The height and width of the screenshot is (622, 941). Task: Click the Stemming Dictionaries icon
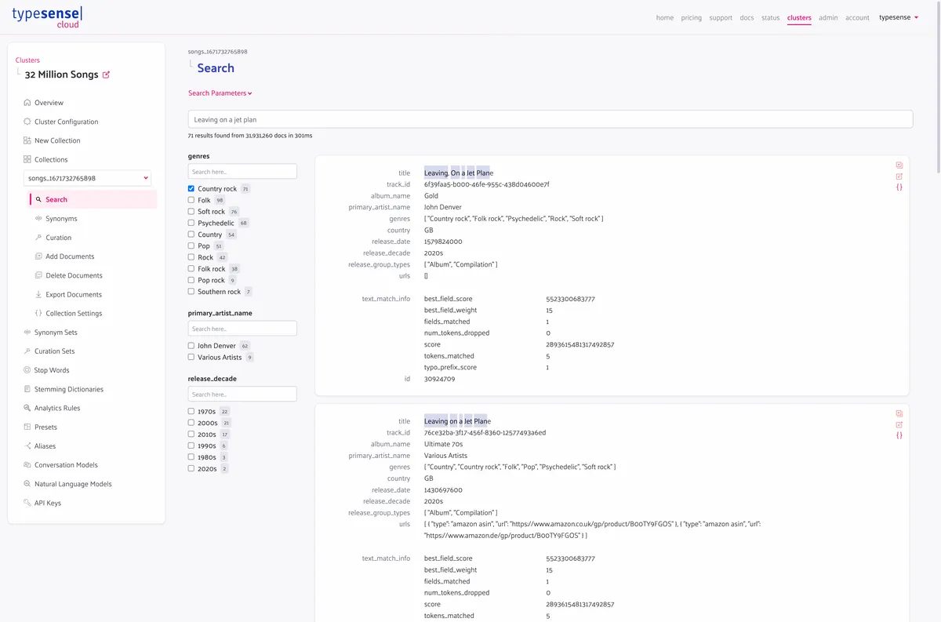coord(27,389)
